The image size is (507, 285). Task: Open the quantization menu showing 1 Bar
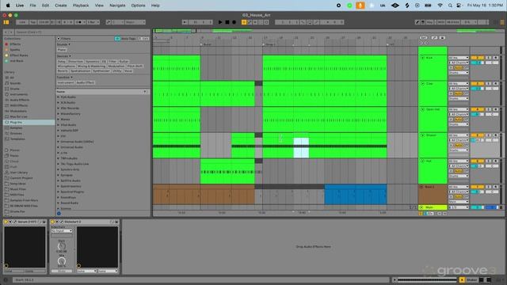tap(93, 22)
